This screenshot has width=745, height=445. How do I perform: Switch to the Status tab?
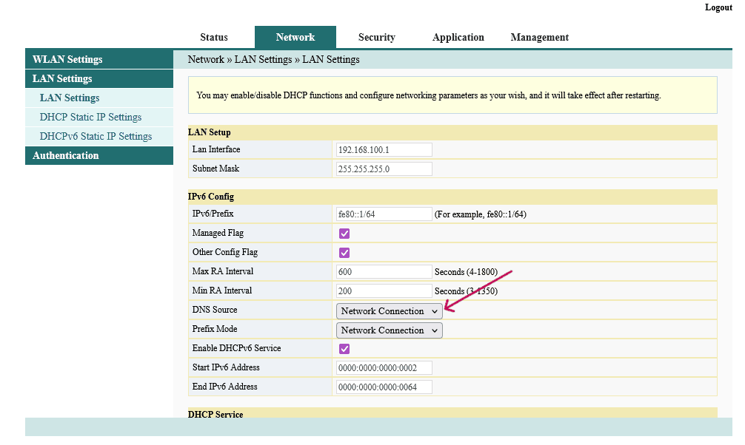[213, 37]
